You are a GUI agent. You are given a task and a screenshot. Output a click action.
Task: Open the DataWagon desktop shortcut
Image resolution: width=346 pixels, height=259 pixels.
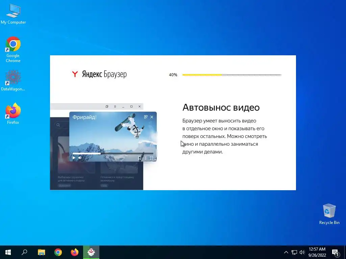coord(13,80)
